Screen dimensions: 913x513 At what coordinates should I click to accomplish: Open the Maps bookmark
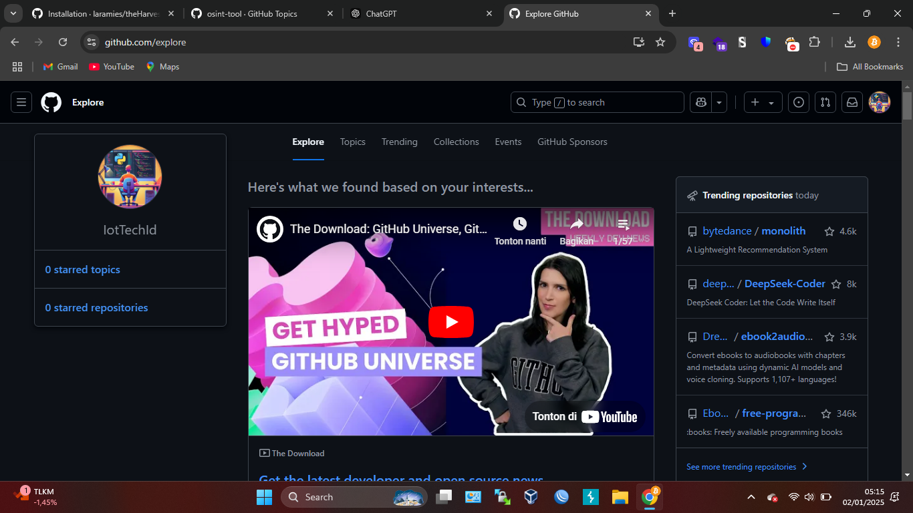coord(162,67)
